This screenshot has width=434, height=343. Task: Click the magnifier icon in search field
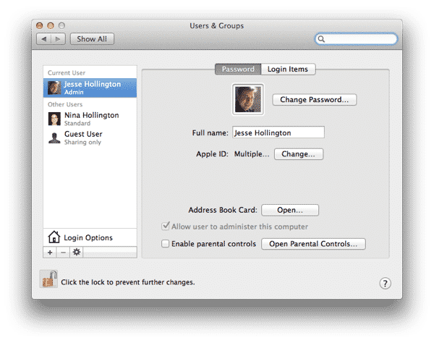(321, 39)
